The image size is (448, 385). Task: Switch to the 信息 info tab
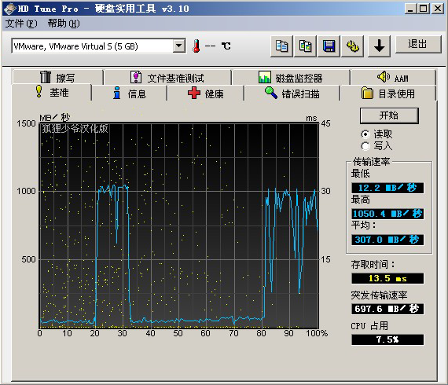click(x=130, y=93)
